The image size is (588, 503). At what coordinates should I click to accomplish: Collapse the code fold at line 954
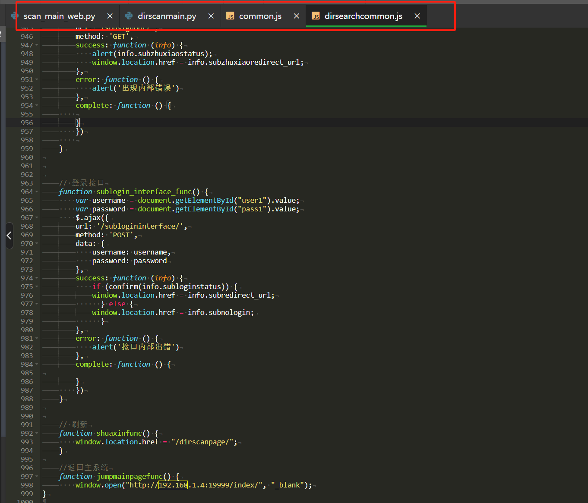tap(37, 105)
